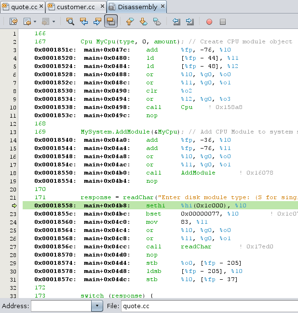The image size is (298, 313).
Task: Click Stop Macro Recording square icon
Action: pos(223,22)
